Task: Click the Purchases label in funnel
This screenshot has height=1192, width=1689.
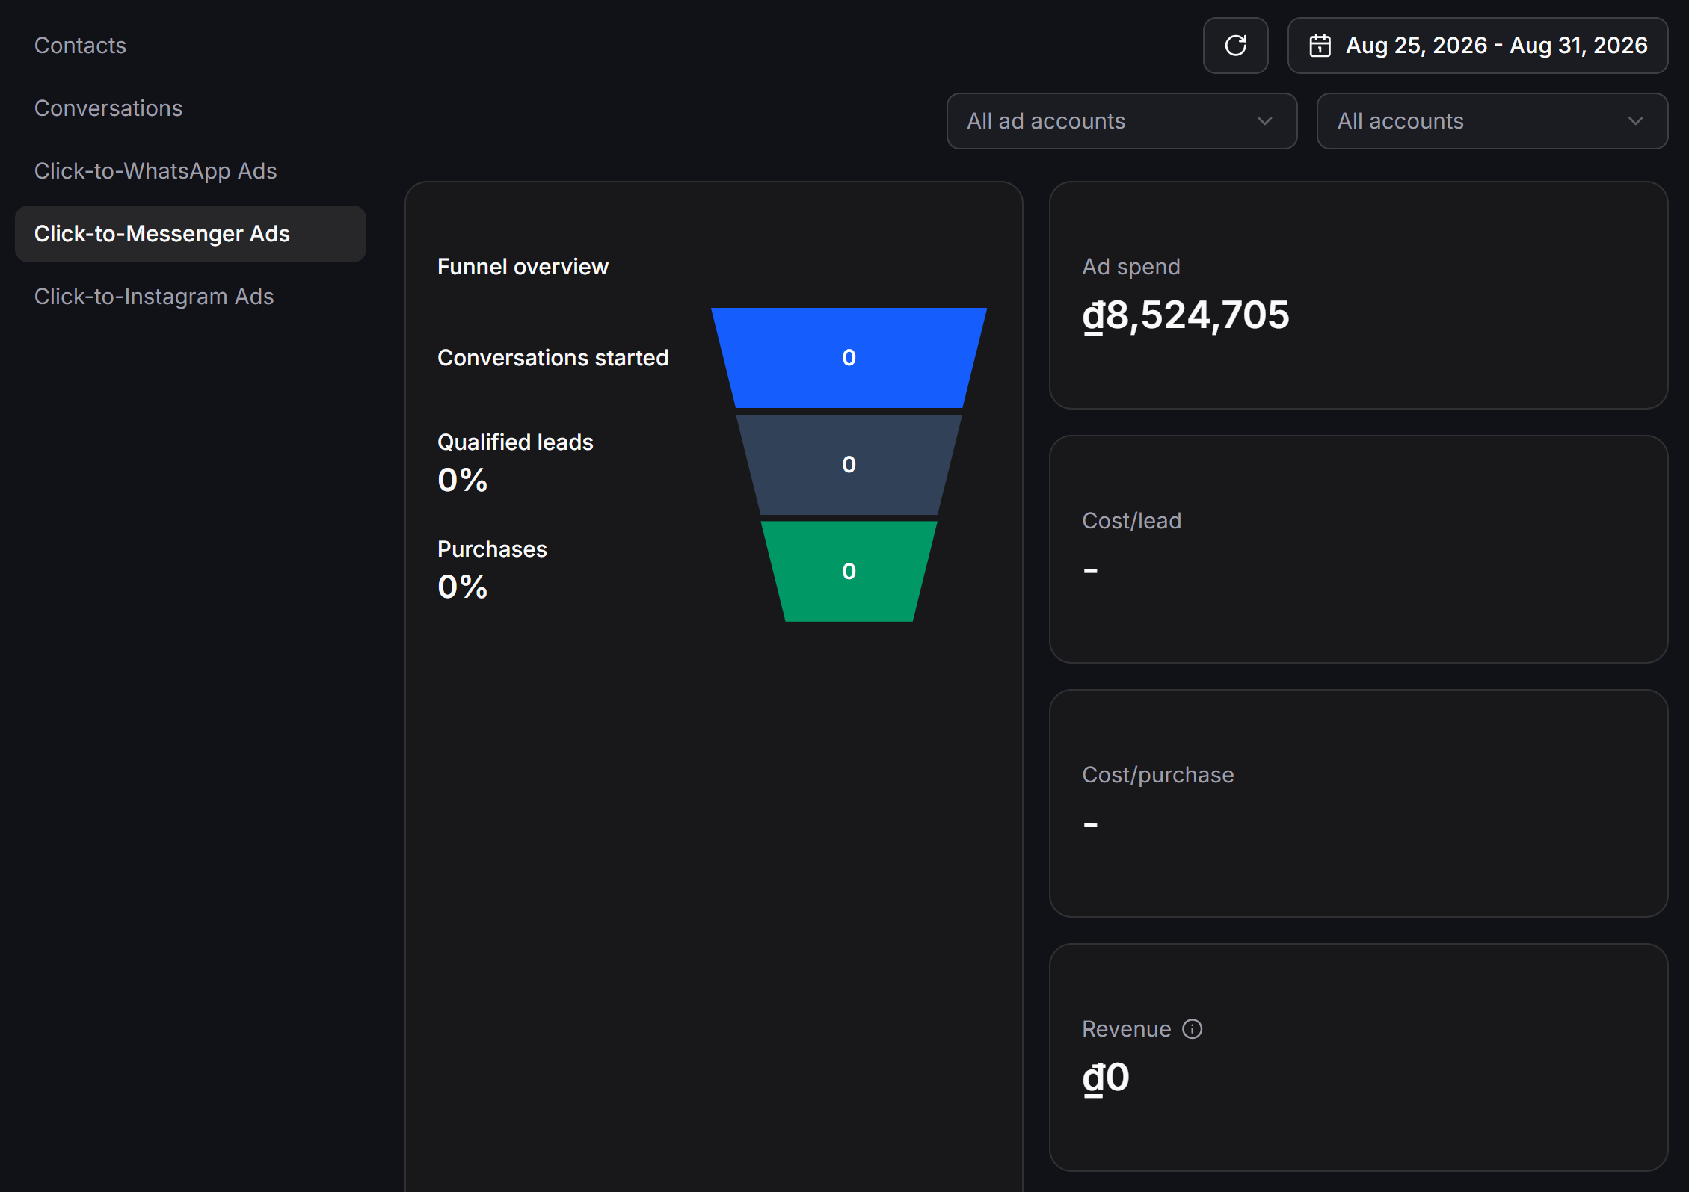Action: 492,549
